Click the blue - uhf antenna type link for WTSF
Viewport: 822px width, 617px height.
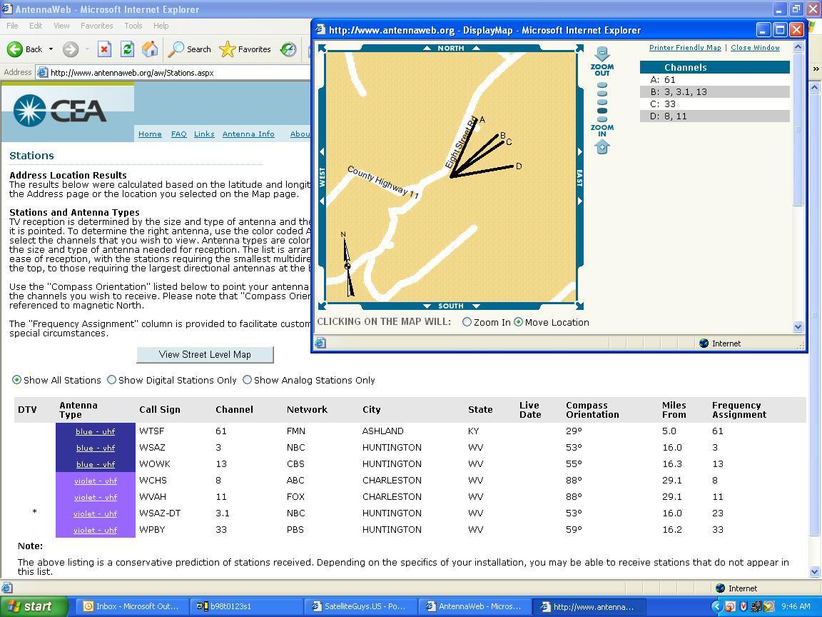pos(96,431)
